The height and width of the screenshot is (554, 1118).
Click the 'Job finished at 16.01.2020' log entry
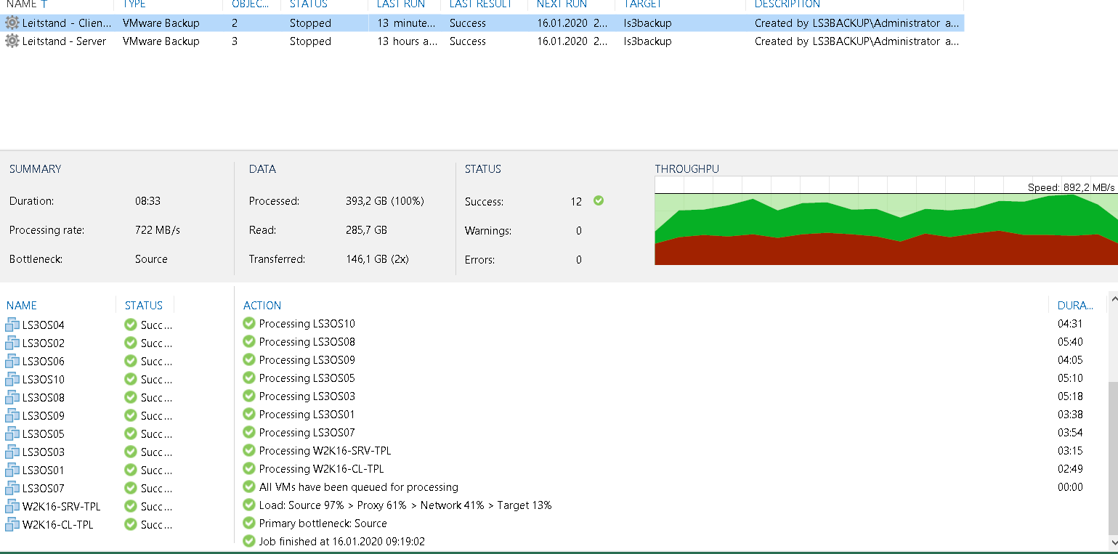click(341, 541)
